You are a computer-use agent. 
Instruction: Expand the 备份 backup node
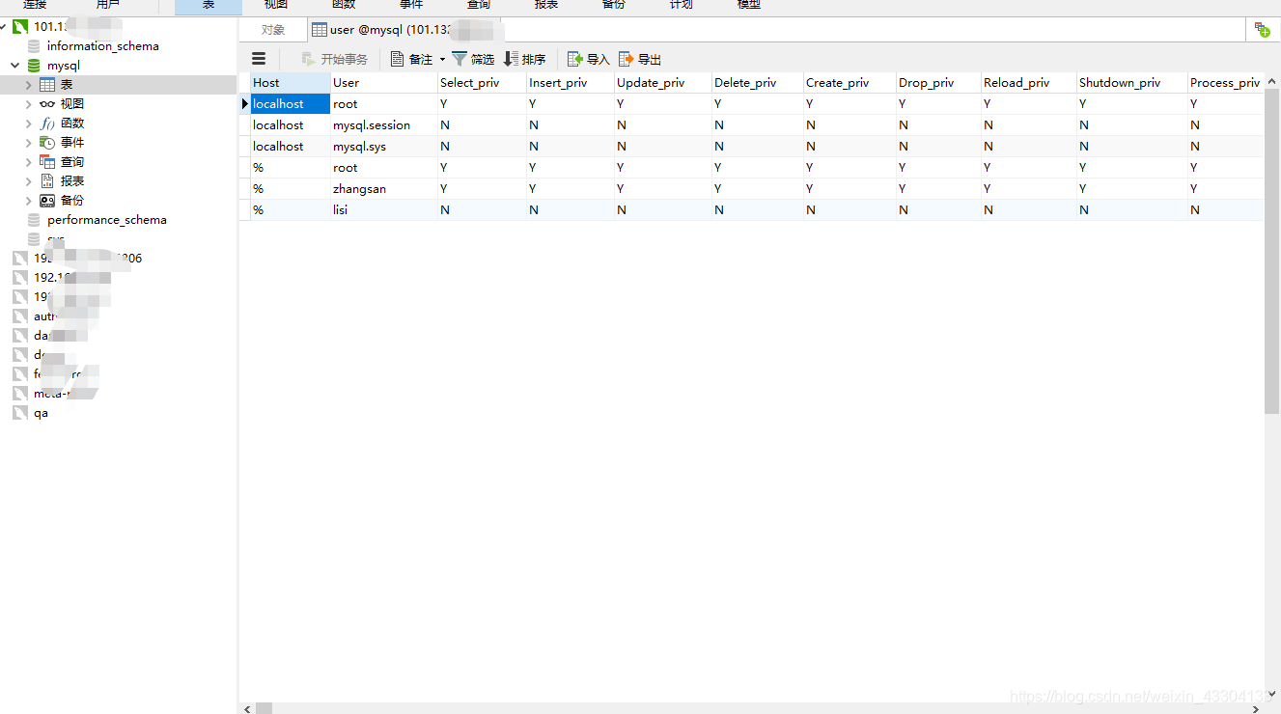click(29, 201)
